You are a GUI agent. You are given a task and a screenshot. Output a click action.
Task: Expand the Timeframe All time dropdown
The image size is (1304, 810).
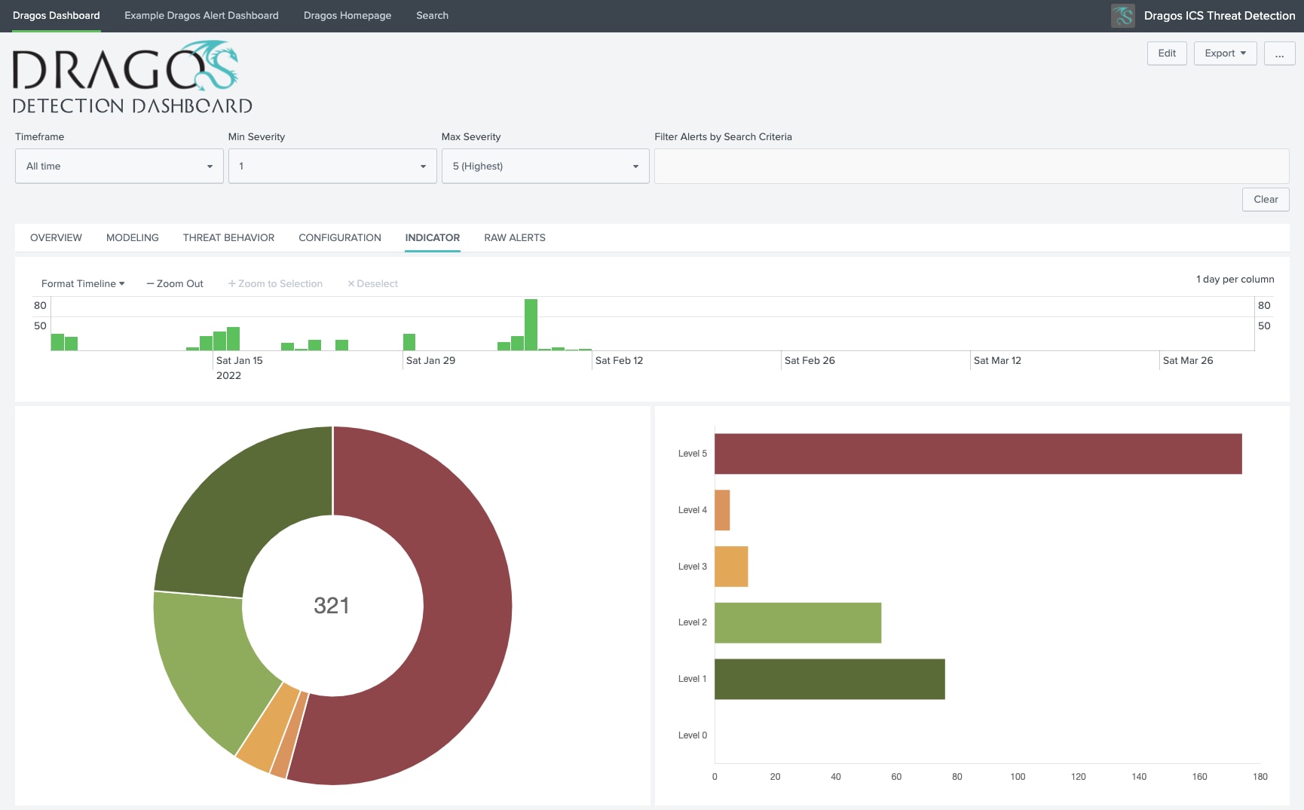tap(119, 166)
